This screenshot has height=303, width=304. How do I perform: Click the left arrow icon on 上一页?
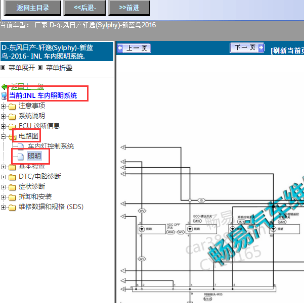[120, 48]
